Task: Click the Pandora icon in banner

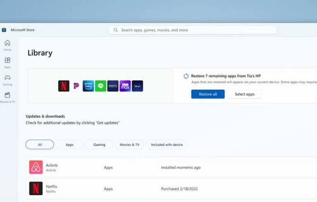Action: 76,86
